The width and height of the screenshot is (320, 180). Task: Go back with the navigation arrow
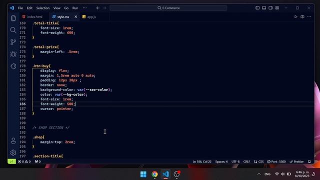pyautogui.click(x=98, y=8)
